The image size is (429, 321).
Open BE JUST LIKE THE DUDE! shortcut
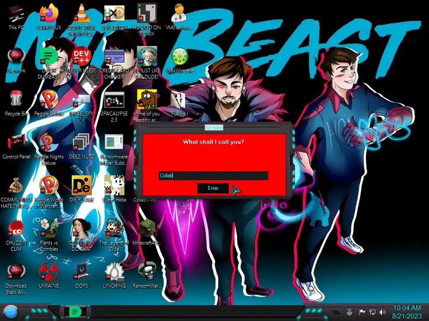click(147, 56)
